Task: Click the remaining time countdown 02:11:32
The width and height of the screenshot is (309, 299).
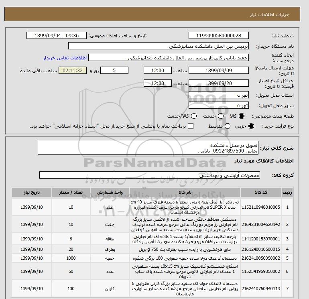Action: coord(73,70)
